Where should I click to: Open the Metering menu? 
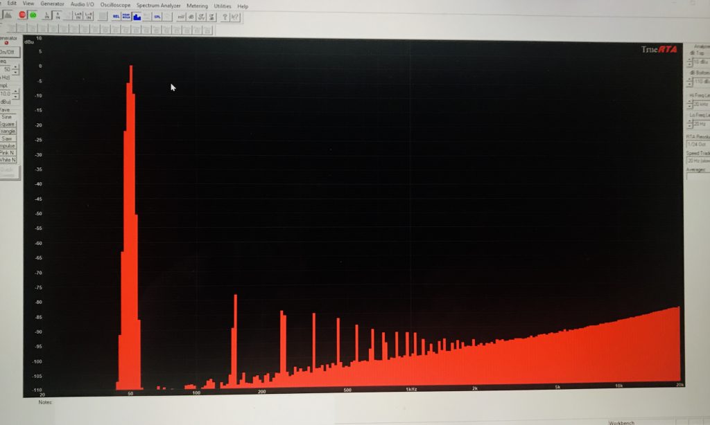(x=197, y=6)
